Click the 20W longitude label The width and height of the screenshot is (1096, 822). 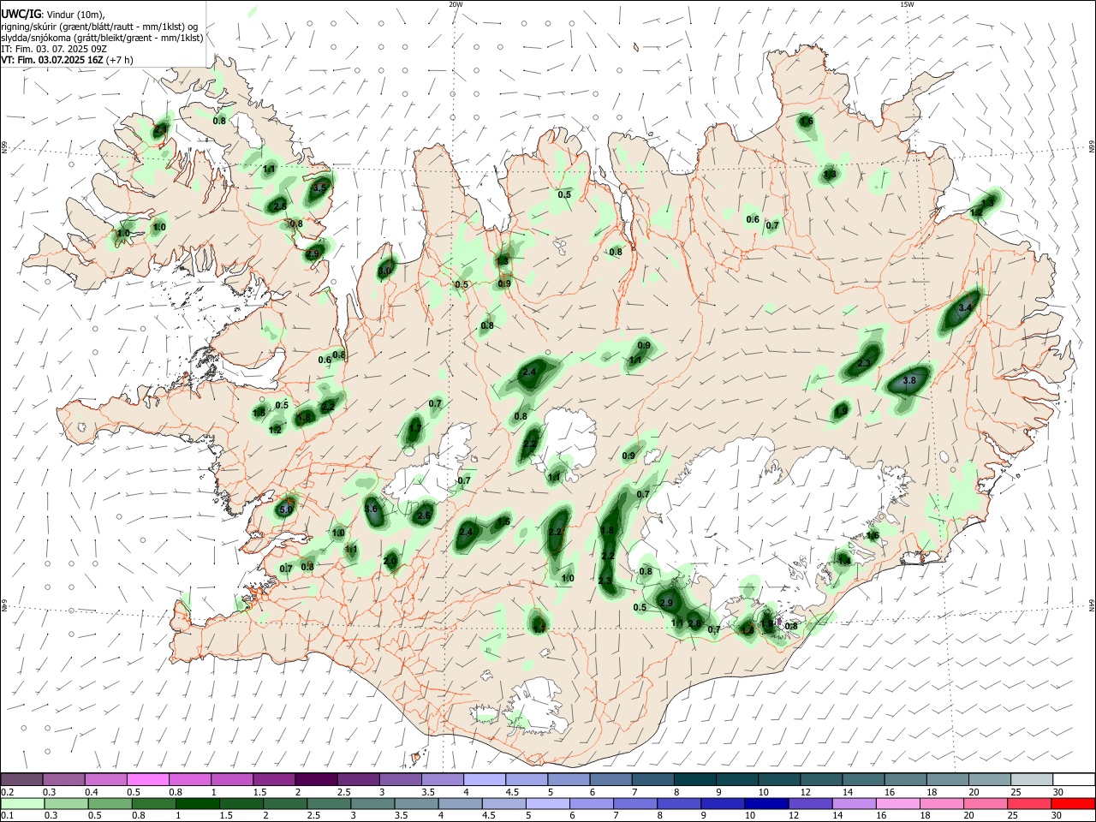point(456,4)
